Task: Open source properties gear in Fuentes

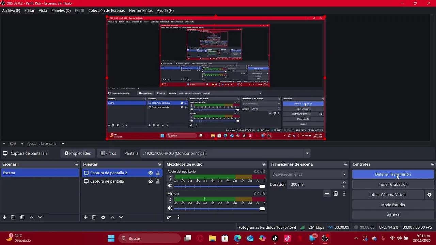Action: tap(103, 217)
